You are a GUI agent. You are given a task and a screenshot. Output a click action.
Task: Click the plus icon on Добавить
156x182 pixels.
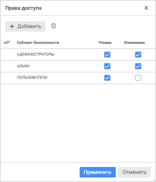(x=12, y=26)
